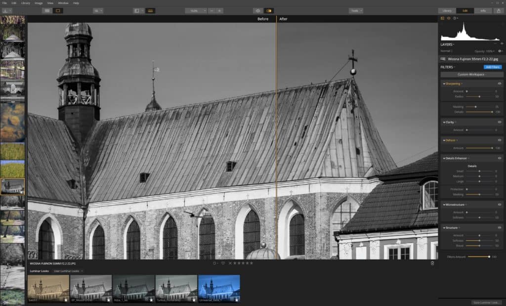Switch to gallery grid view icon
The image size is (506, 306).
click(x=47, y=10)
